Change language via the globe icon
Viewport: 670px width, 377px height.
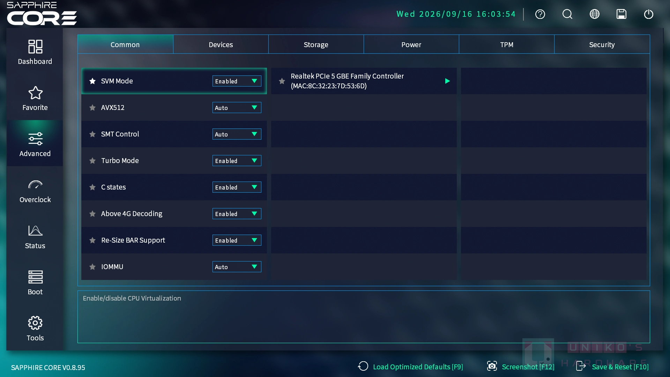point(595,14)
